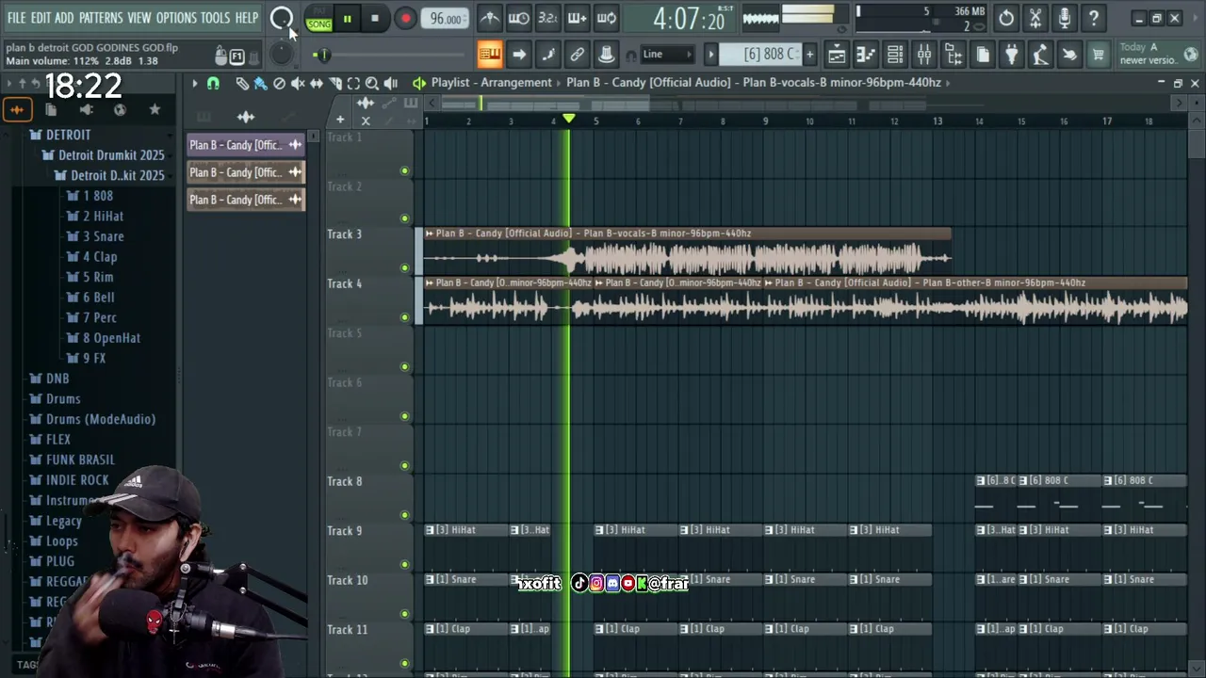Screen dimensions: 1206x678
Task: Toggle typing keyboard to piano icon
Action: (490, 55)
